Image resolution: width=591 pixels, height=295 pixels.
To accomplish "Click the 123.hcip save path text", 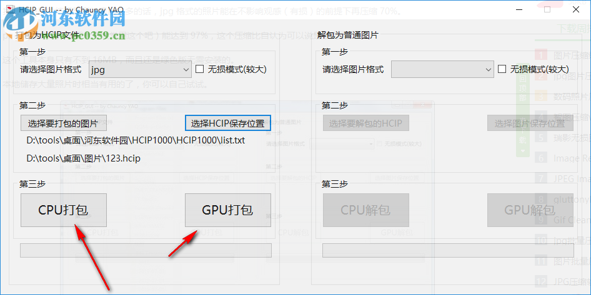I will tap(83, 158).
